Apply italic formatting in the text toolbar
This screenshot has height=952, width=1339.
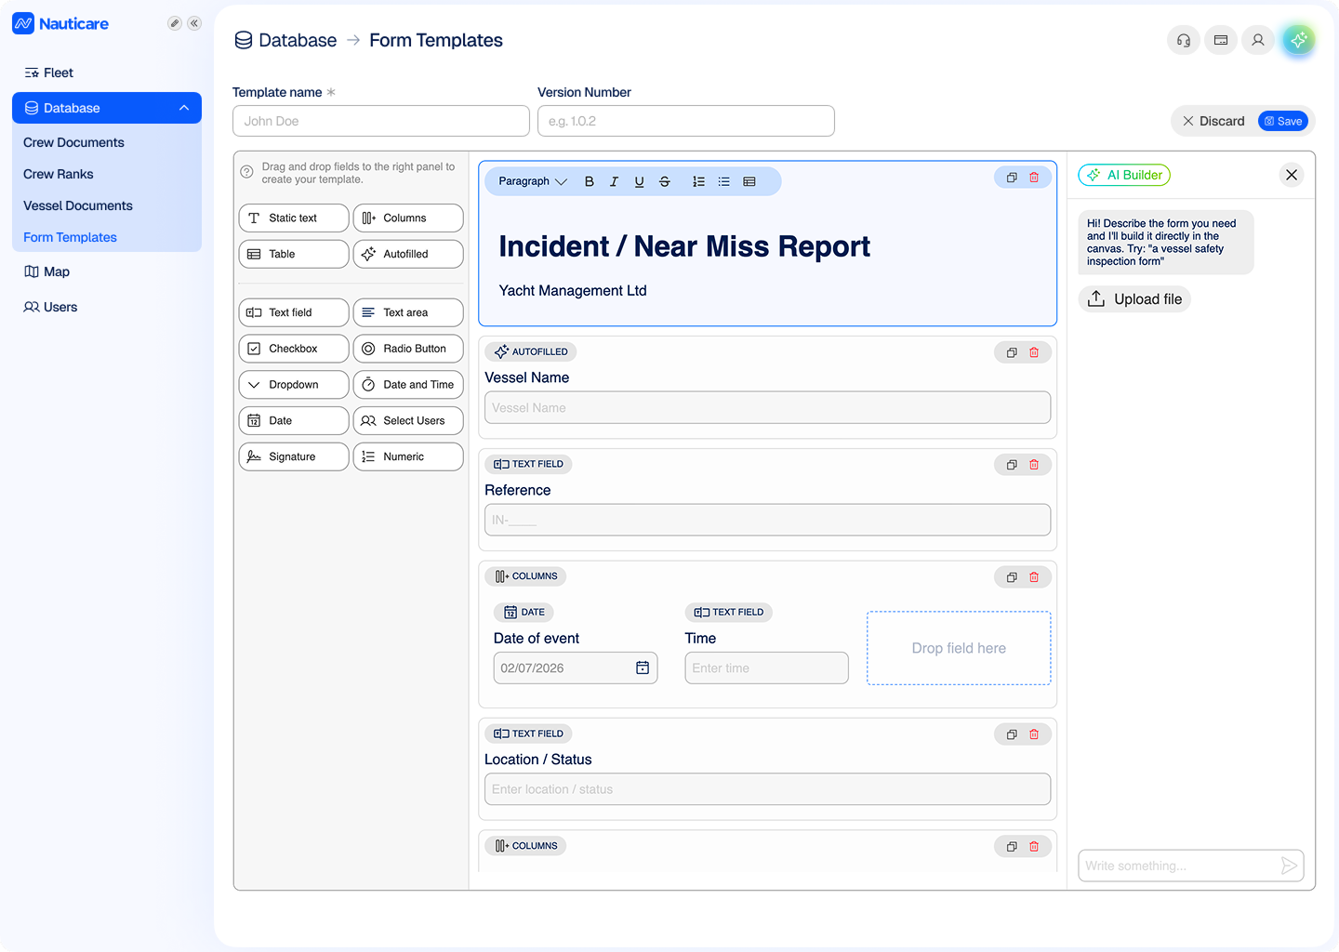click(614, 181)
